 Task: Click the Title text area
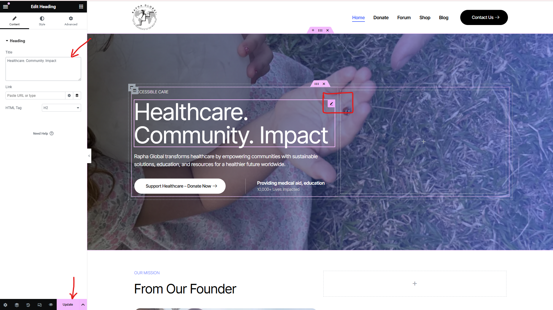tap(43, 69)
